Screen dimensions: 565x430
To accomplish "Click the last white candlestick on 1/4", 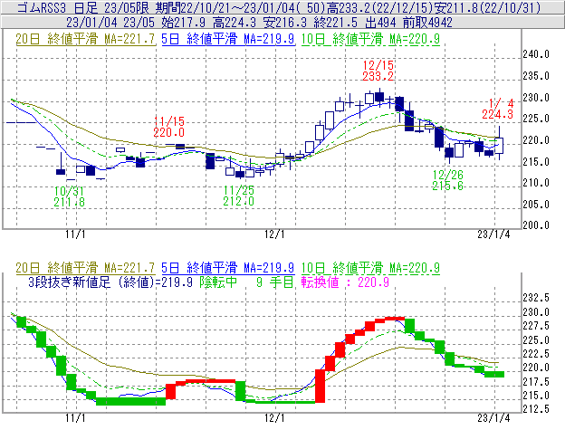I will coord(499,146).
